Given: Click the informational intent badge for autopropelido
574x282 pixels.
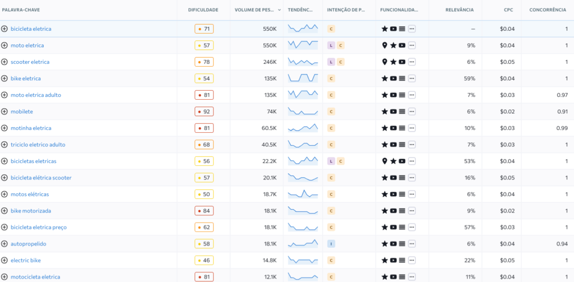Looking at the screenshot, I should click(331, 244).
